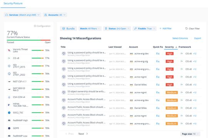This screenshot has height=138, width=208.
Task: Go to the Next page
Action: click(x=81, y=134)
